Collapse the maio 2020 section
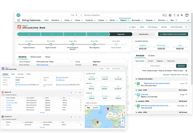Image resolution: width=193 pixels, height=133 pixels. tap(137, 90)
